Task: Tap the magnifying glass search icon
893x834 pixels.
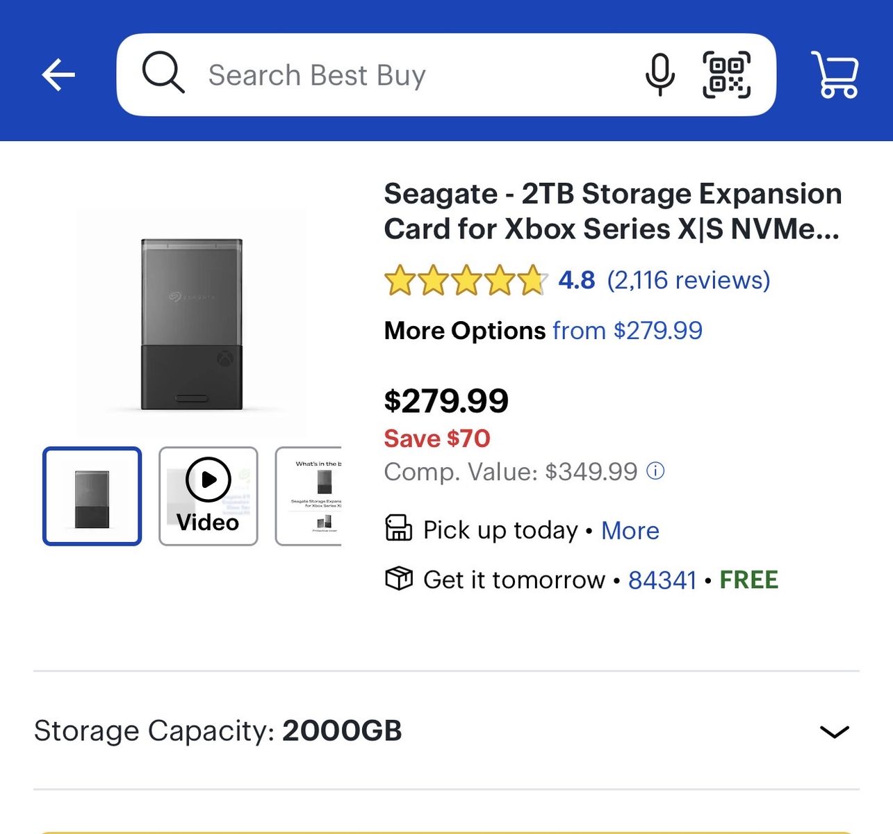Action: 163,73
